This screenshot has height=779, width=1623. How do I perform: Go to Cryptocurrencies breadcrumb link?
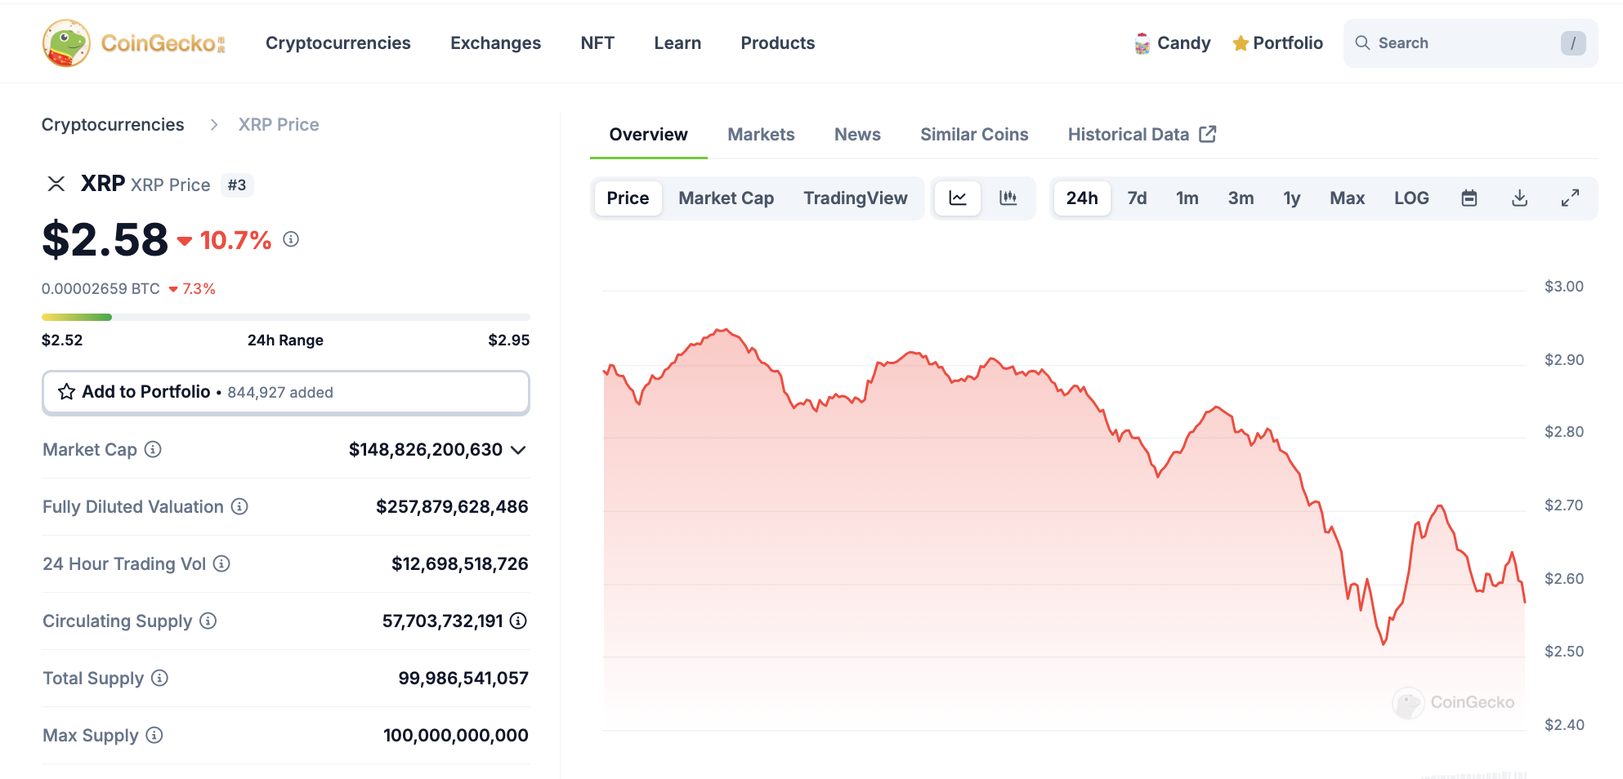pos(113,124)
